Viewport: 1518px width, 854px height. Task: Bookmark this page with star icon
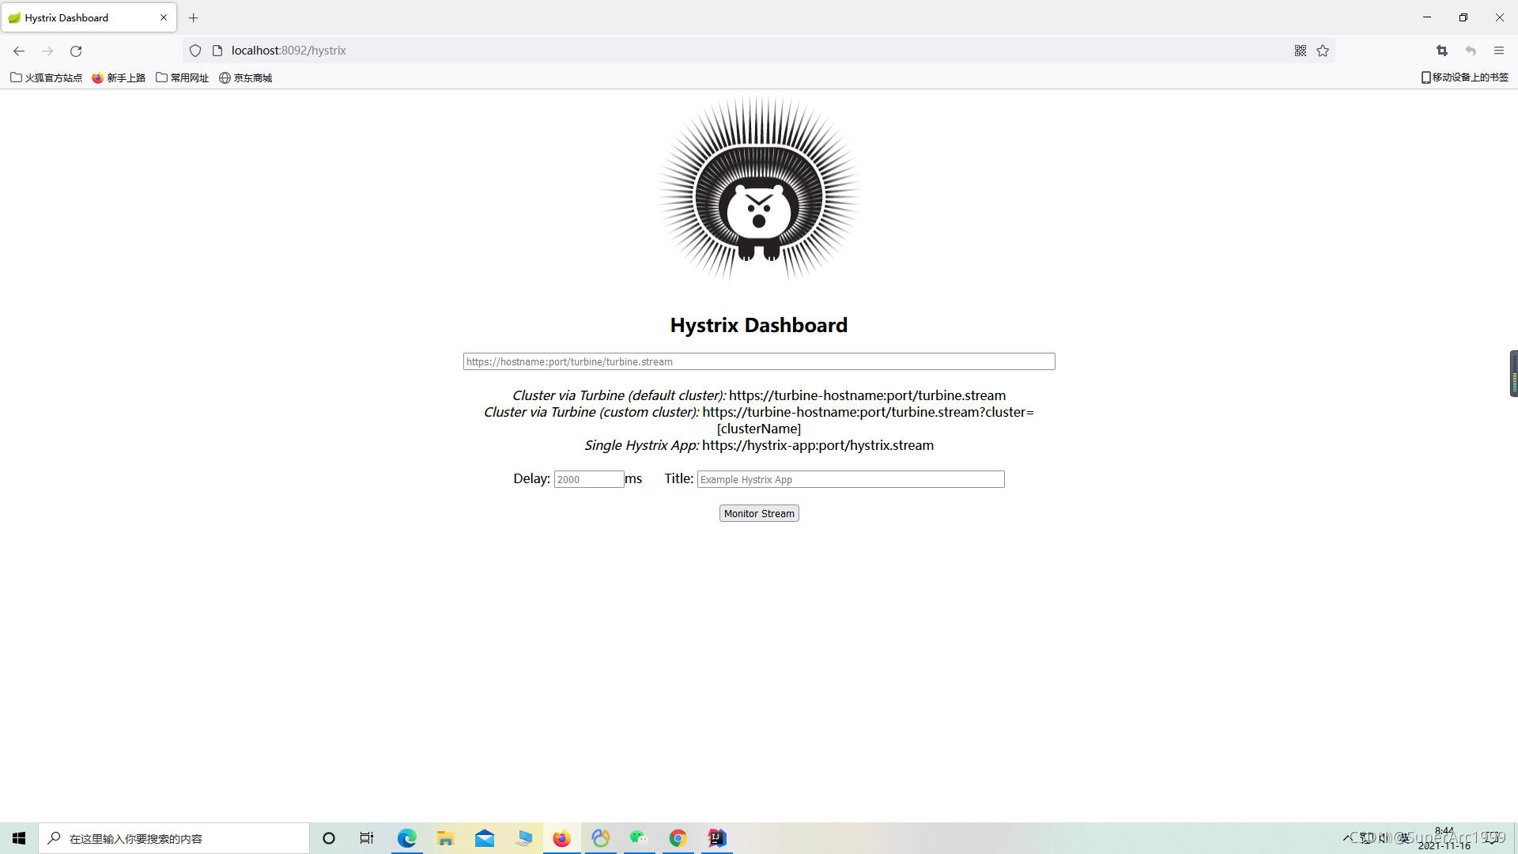click(1323, 51)
